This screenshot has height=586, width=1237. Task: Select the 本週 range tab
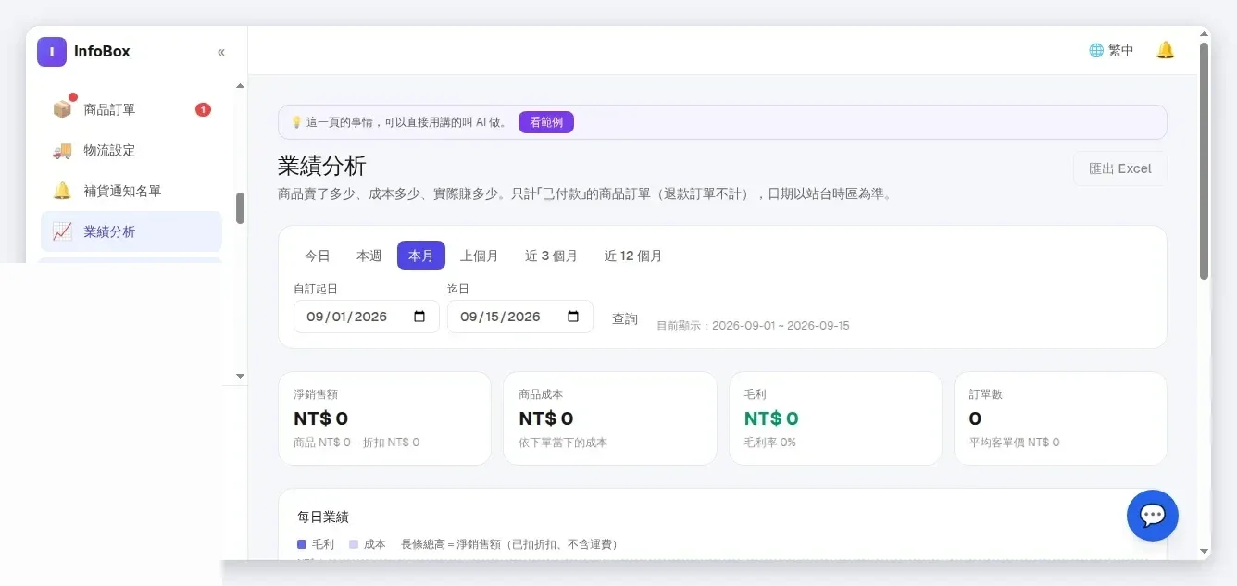[x=369, y=256]
